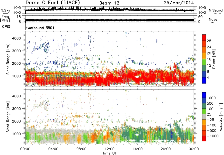Click the "28" label on the power color bar

coord(209,41)
